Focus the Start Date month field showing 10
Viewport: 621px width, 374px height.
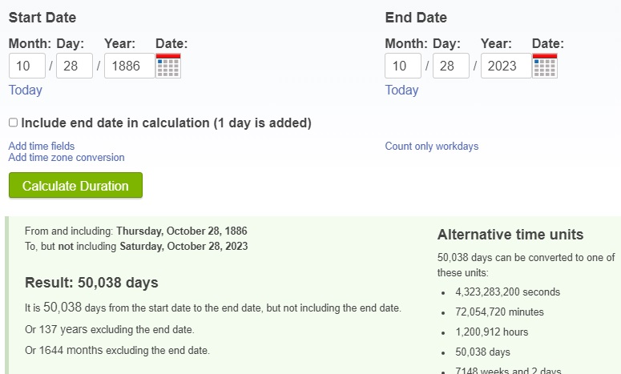[27, 66]
